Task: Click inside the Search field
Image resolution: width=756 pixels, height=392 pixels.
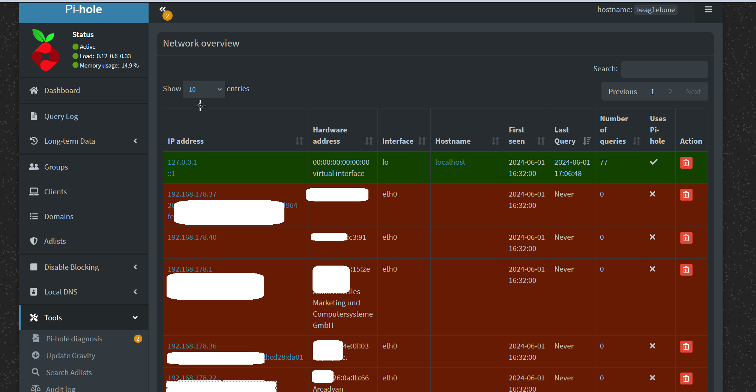Action: [664, 69]
